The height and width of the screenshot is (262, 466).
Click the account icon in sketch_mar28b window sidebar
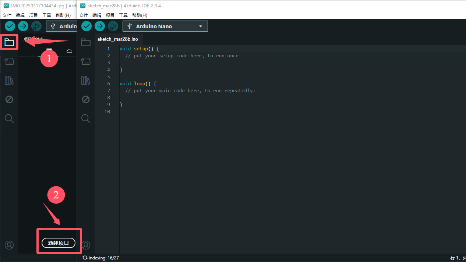pos(86,245)
